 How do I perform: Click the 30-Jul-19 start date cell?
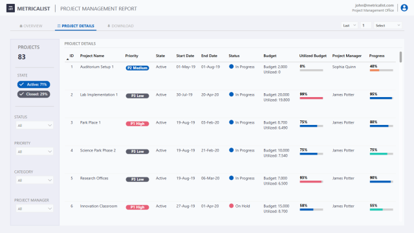(184, 94)
